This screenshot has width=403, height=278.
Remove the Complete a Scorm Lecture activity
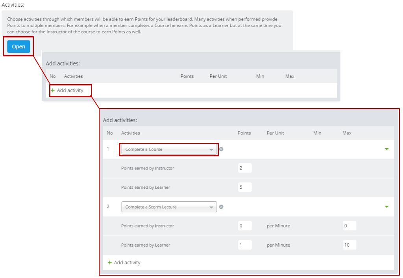click(x=221, y=206)
